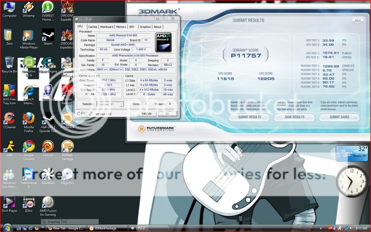Viewport: 371px width, 232px height.
Task: Open CCleaner desktop shortcut
Action: pos(9,121)
